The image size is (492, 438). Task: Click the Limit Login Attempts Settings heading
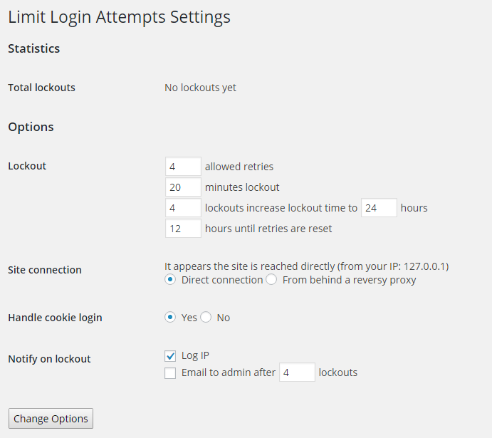(x=119, y=16)
